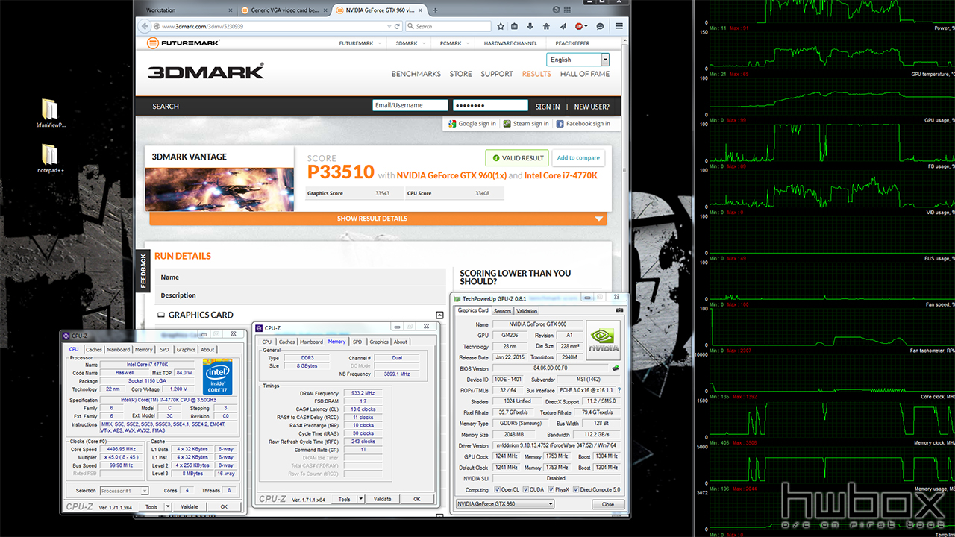Click the Email/Username input field

click(x=410, y=106)
